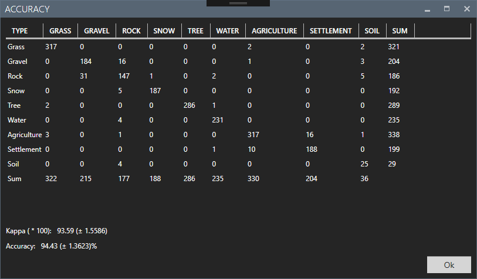Click the AGRICULTURE column header

click(275, 31)
